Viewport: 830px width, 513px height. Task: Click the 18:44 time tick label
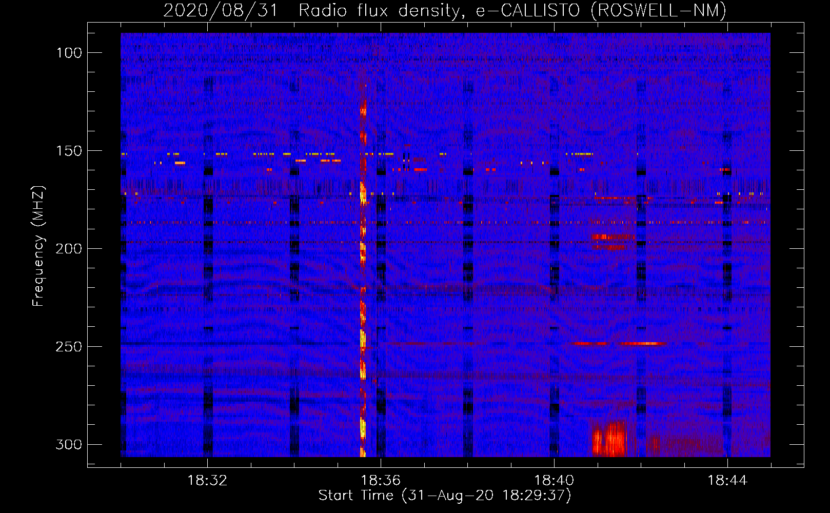[x=727, y=481]
